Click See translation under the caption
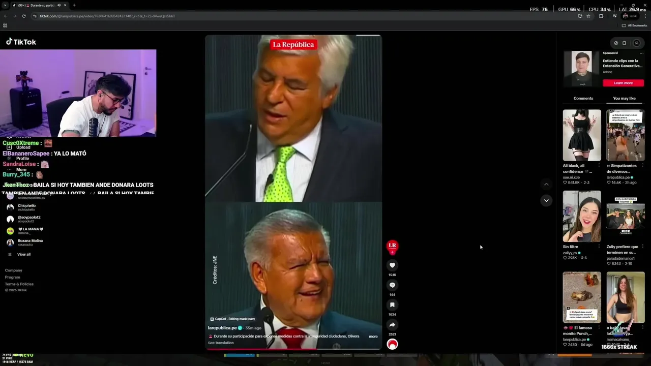This screenshot has width=651, height=366. point(221,343)
